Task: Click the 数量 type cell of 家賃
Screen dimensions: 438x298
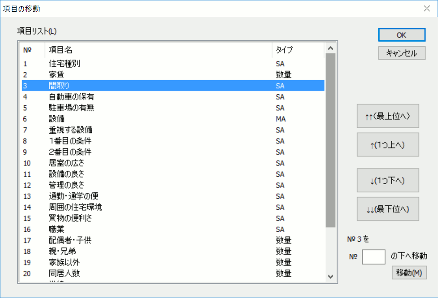Action: pos(283,74)
